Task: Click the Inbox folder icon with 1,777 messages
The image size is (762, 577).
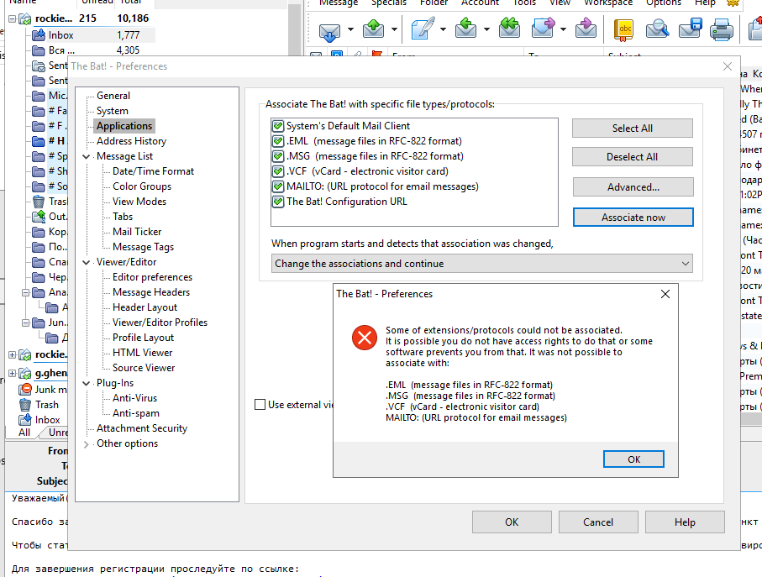Action: (x=39, y=35)
